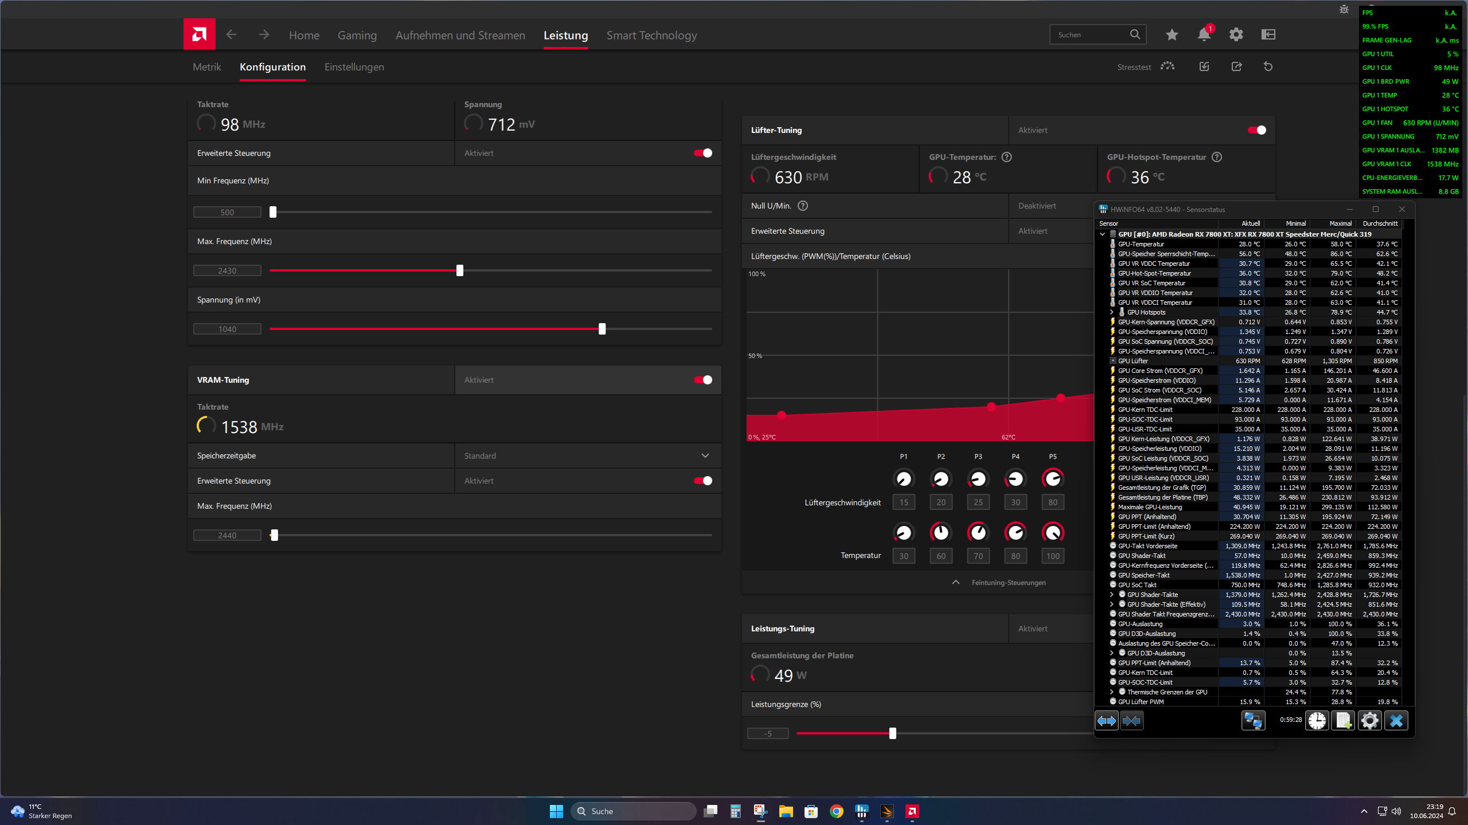Open the notifications bell icon

coord(1204,35)
